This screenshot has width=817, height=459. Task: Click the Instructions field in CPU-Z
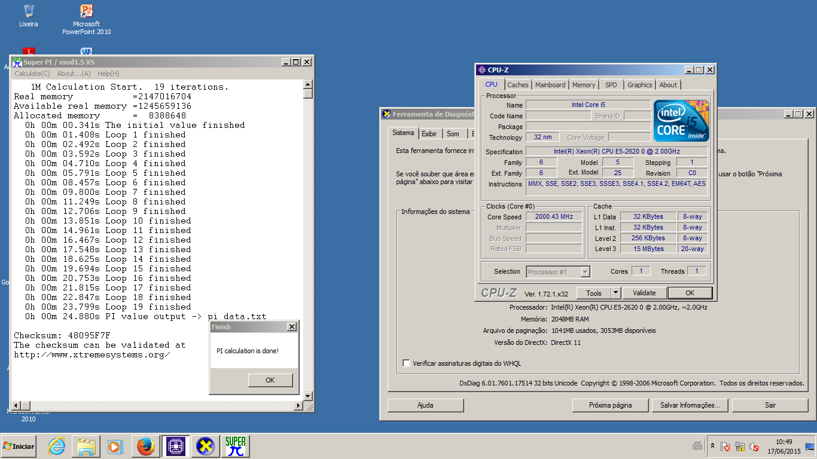[617, 187]
